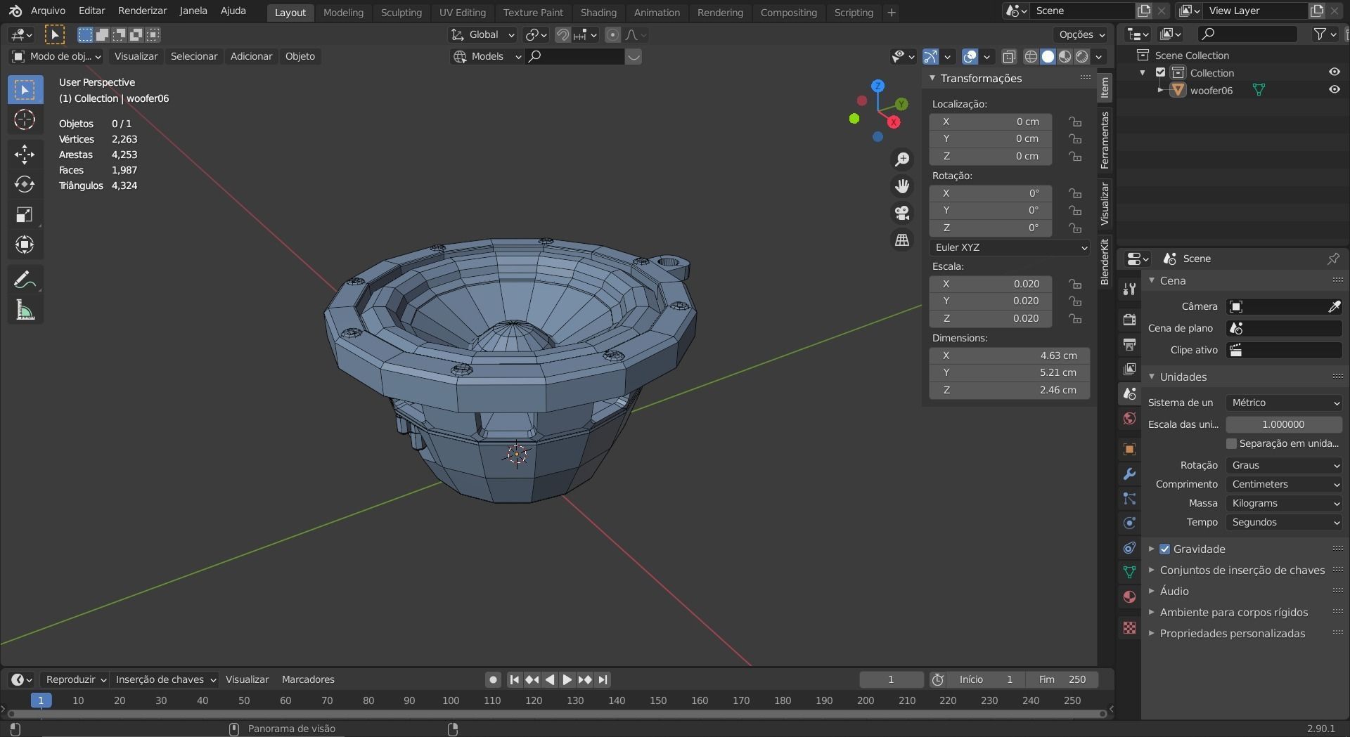The width and height of the screenshot is (1350, 737).
Task: Click the Marcadores timeline menu
Action: [x=308, y=680]
